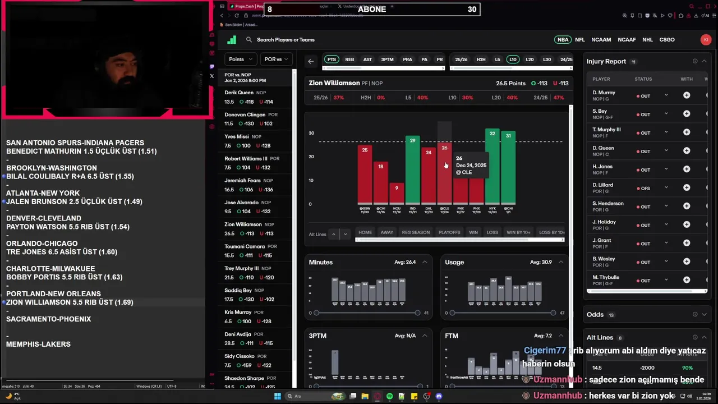Toggle the PLAYOFFS filter
718x404 pixels.
coord(449,232)
